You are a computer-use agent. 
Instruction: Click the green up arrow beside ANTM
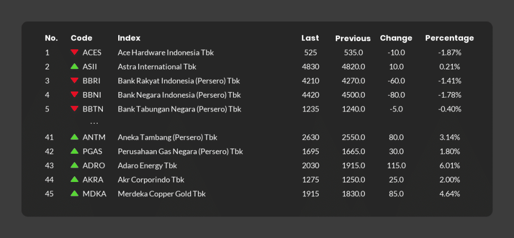coord(75,137)
